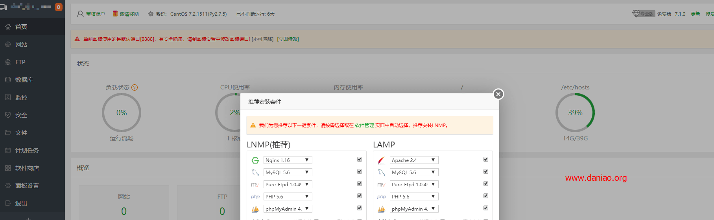Open PHP 5.6 dropdown in LNMP
Image resolution: width=714 pixels, height=220 pixels.
[288, 196]
